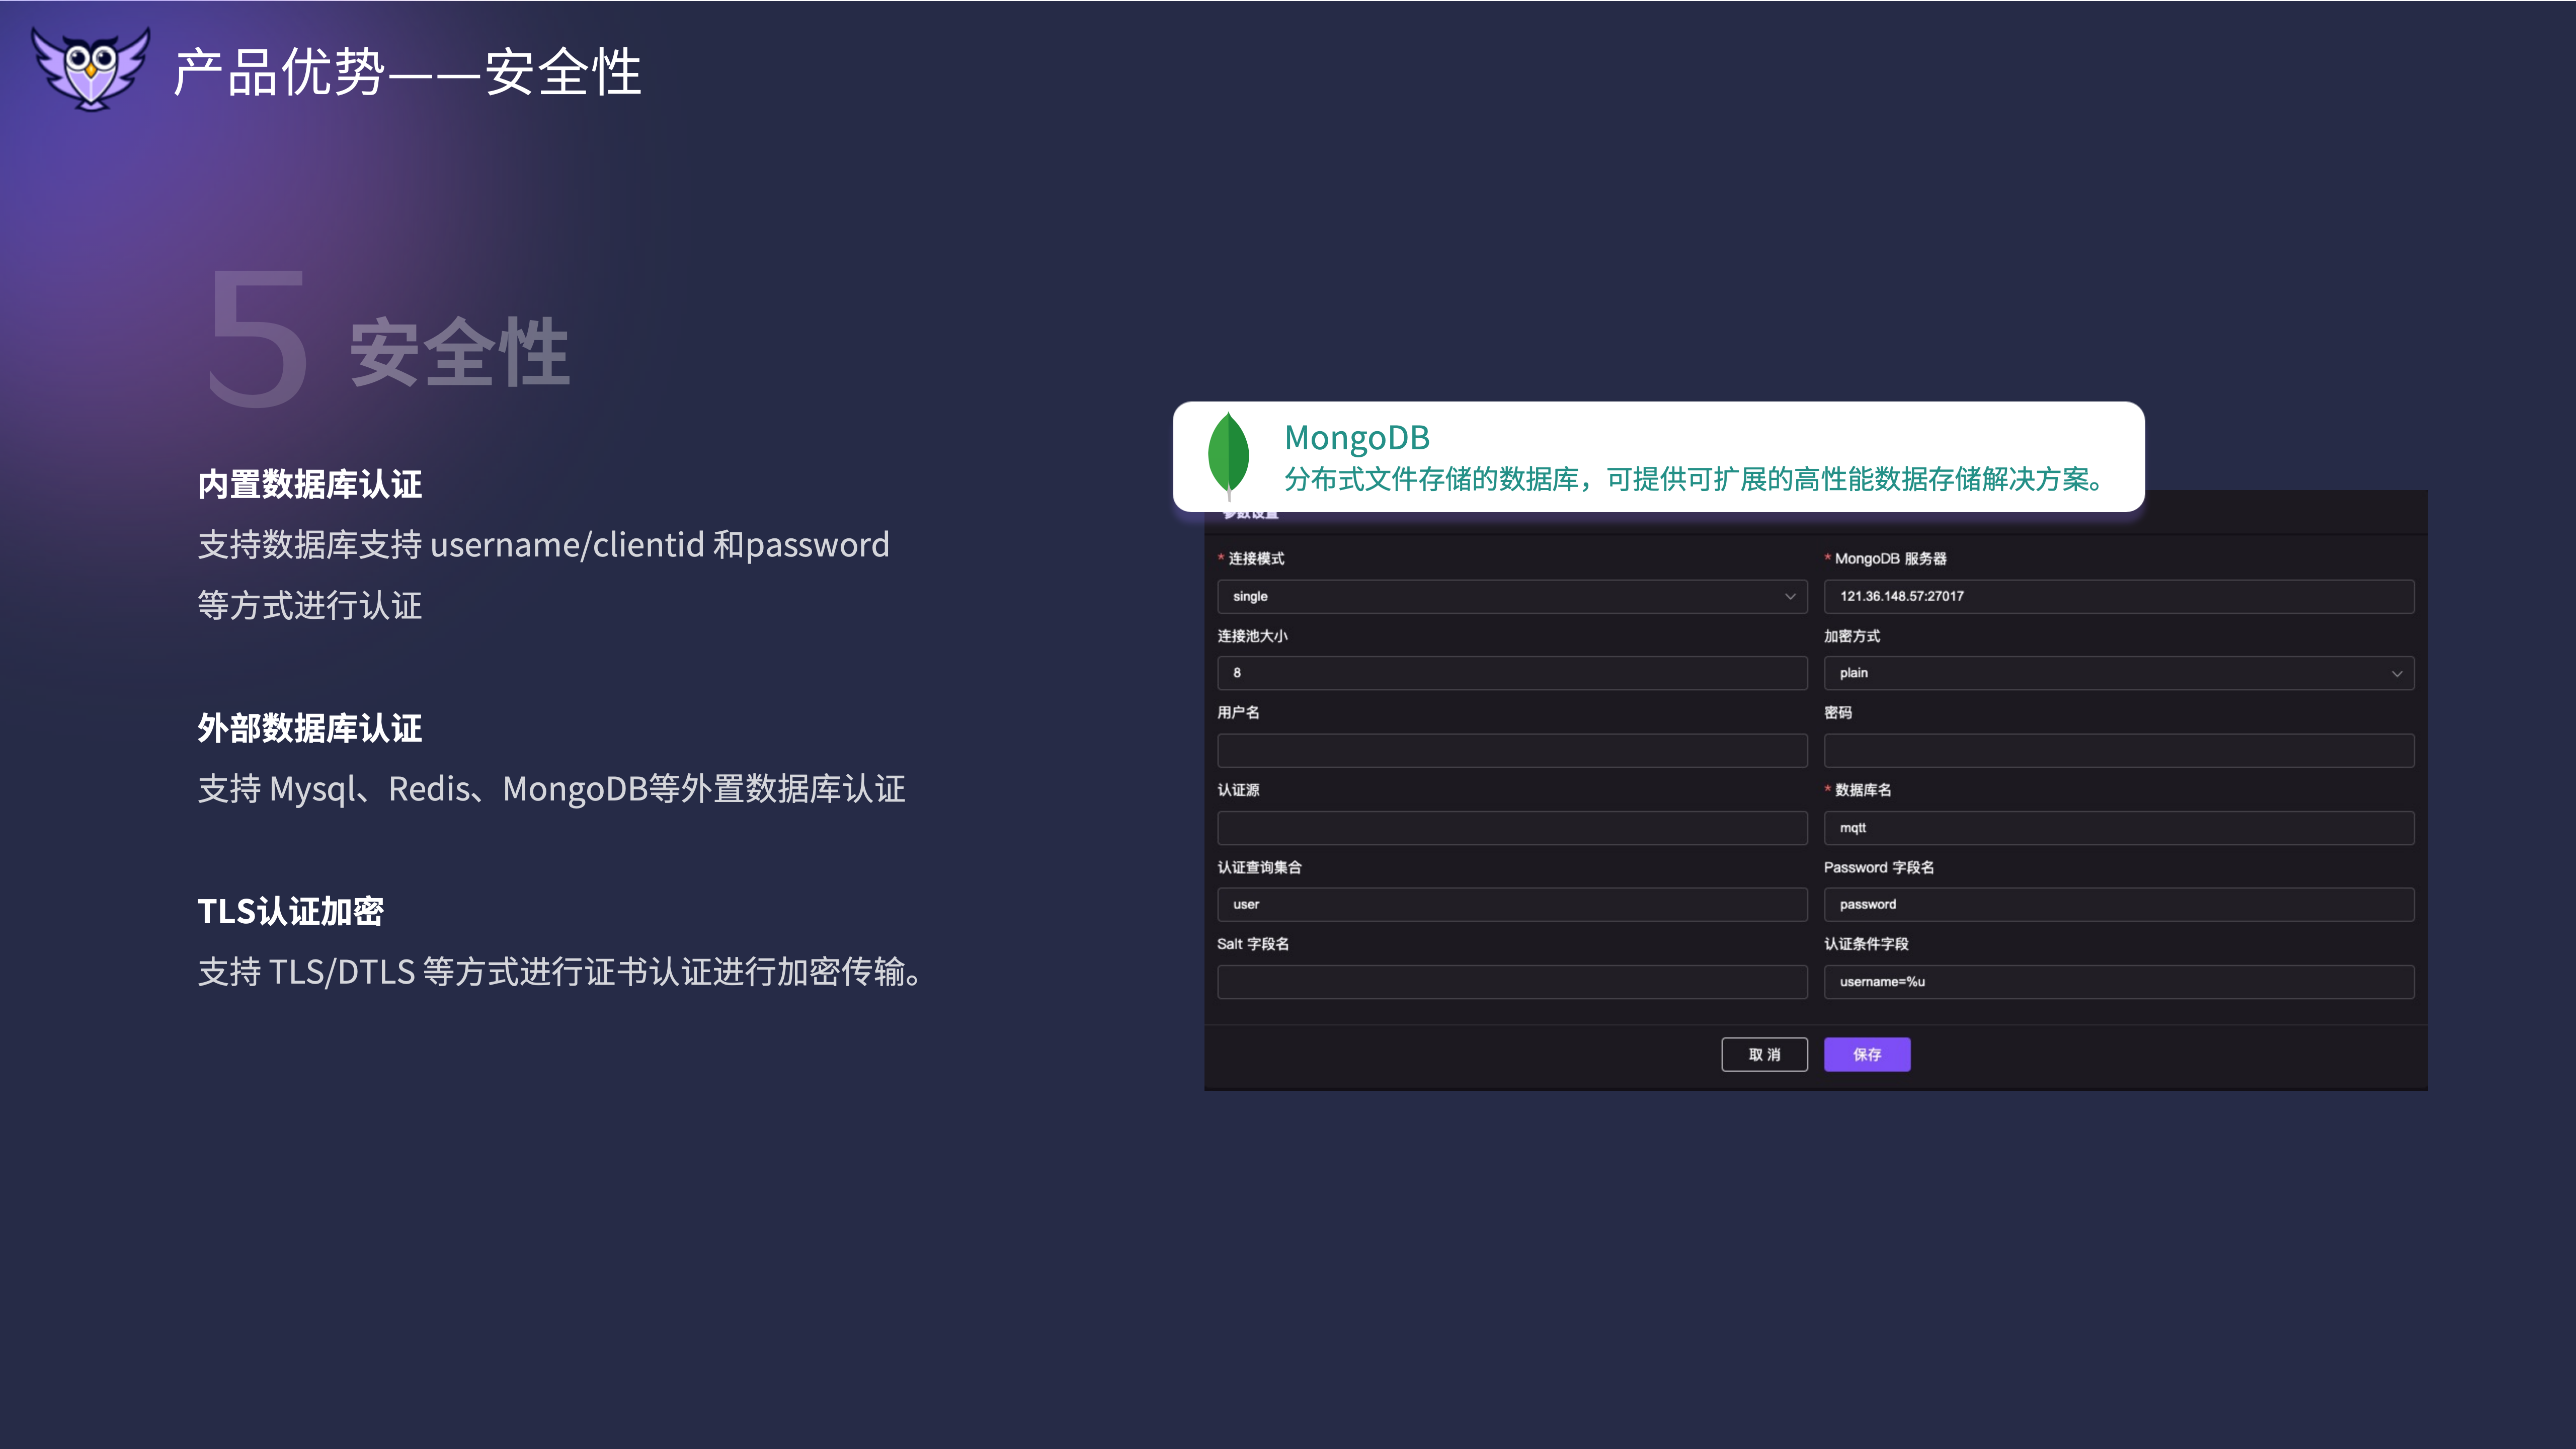The width and height of the screenshot is (2576, 1449).
Task: Click the 认证条件字段 field with username=%u
Action: coord(2118,981)
